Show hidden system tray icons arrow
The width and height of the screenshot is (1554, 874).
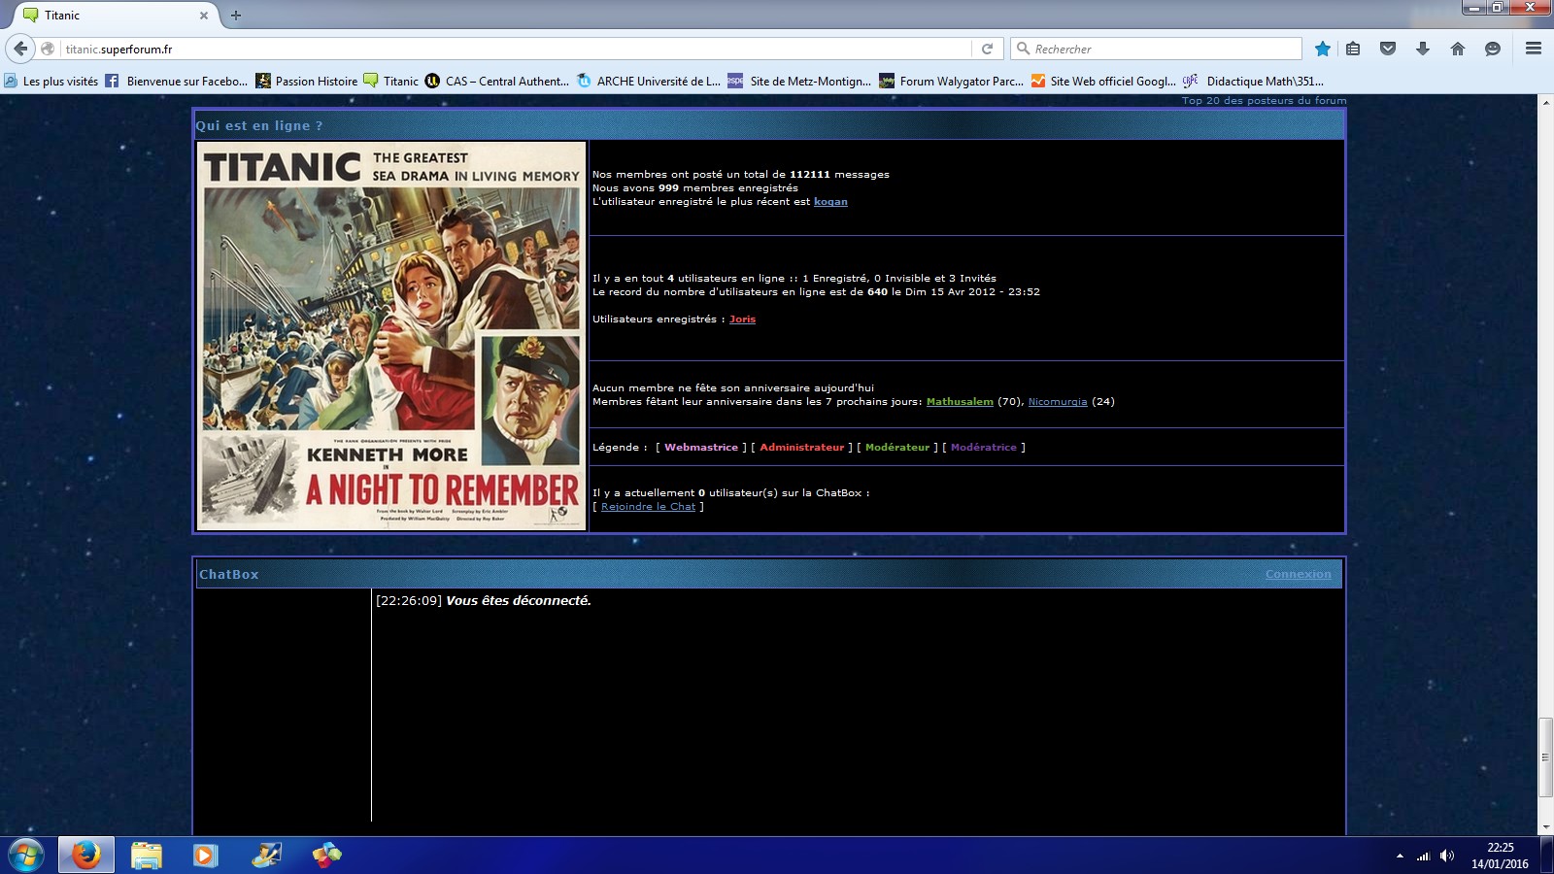(1400, 856)
